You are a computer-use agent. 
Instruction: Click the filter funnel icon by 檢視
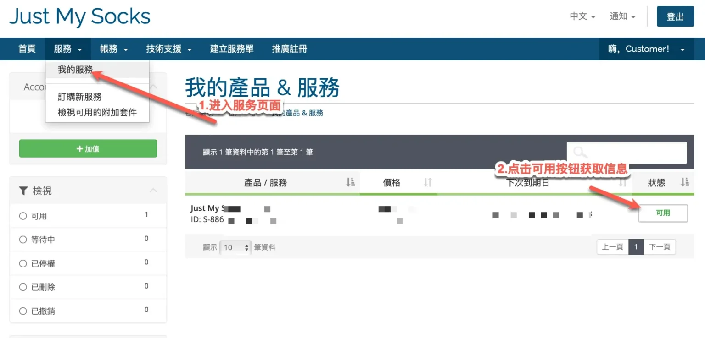23,191
